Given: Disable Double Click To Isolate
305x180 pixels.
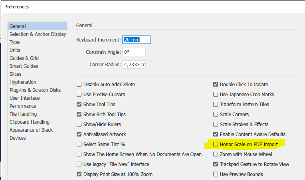Looking at the screenshot, I should [216, 84].
